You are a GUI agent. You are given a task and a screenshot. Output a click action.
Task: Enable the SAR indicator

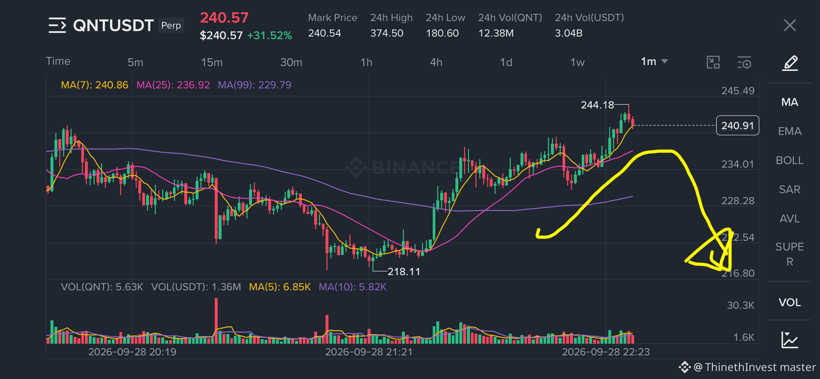coord(790,189)
